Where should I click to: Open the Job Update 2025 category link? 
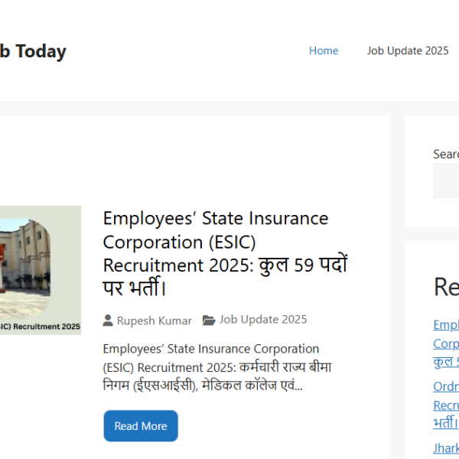pos(263,319)
